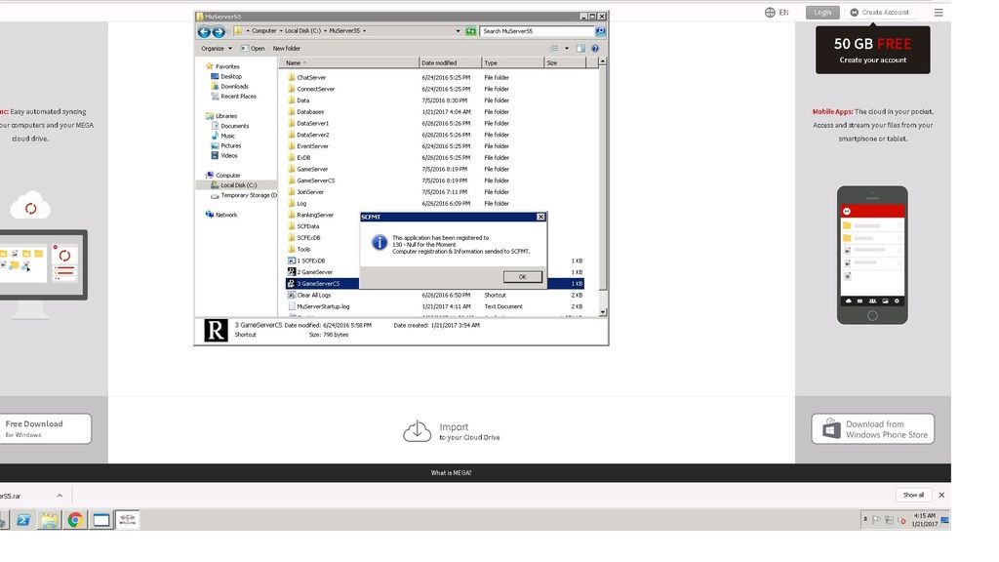Expand the change view options arrow
Screen dimensions: 999x562
pos(566,48)
